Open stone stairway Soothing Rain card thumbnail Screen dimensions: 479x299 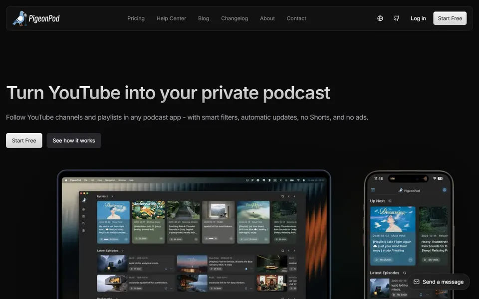coord(183,210)
